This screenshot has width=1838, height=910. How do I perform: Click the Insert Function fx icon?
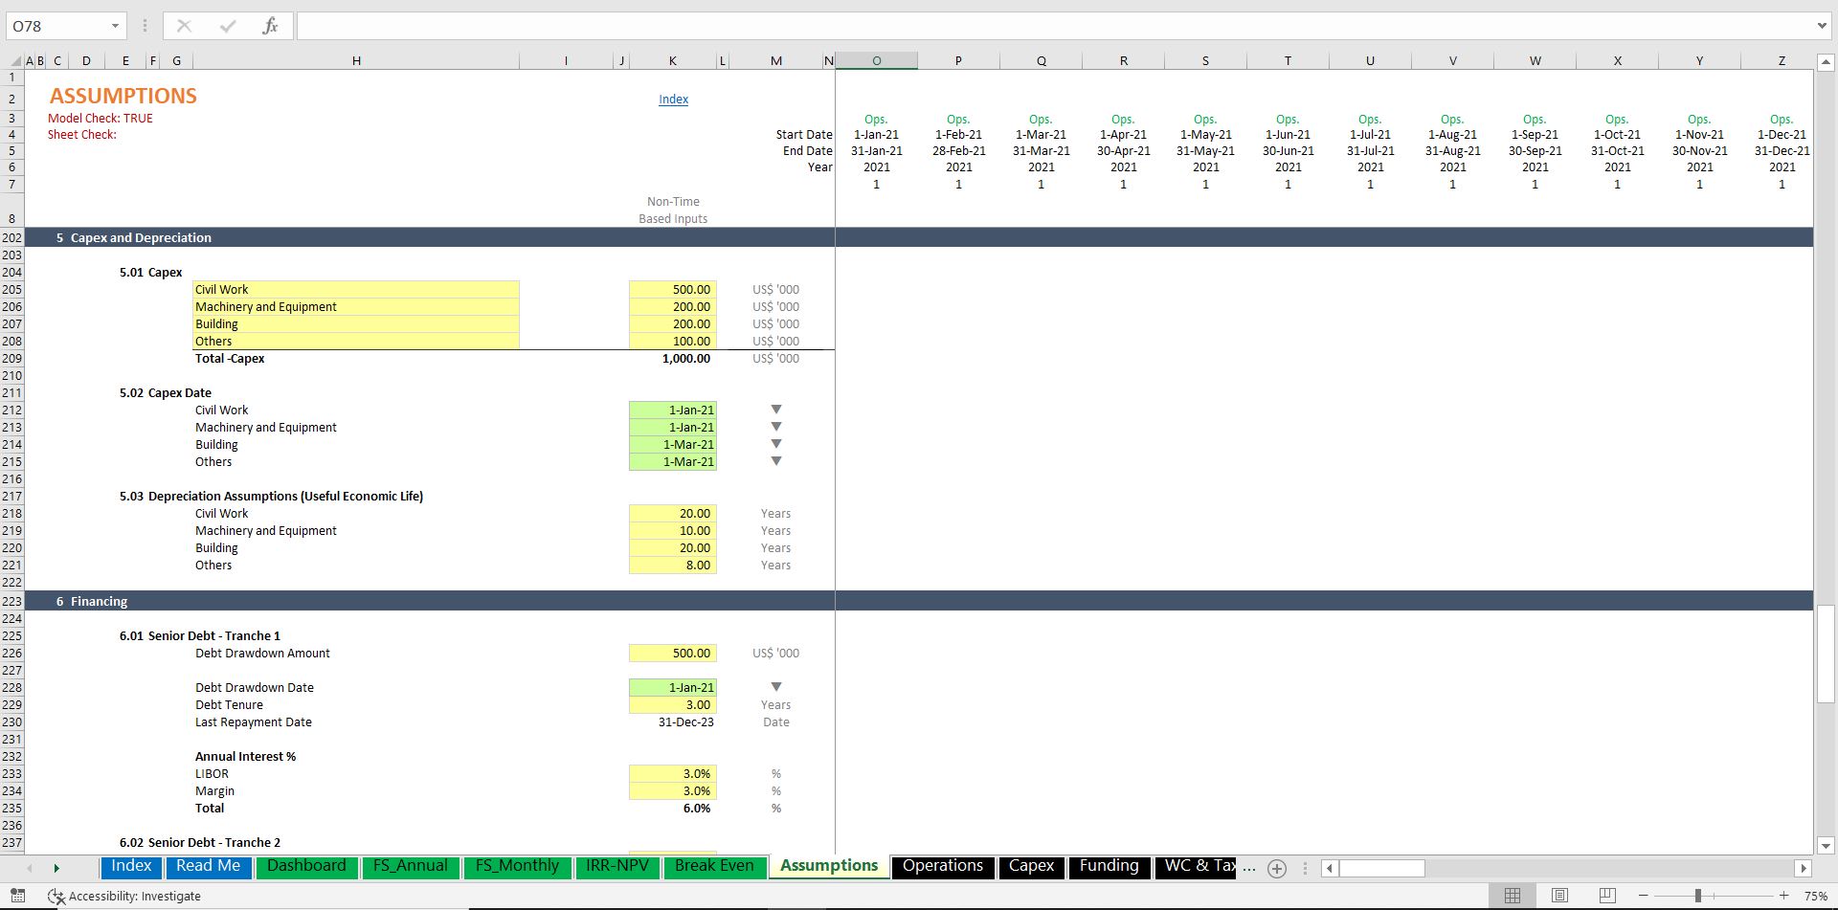(x=270, y=26)
